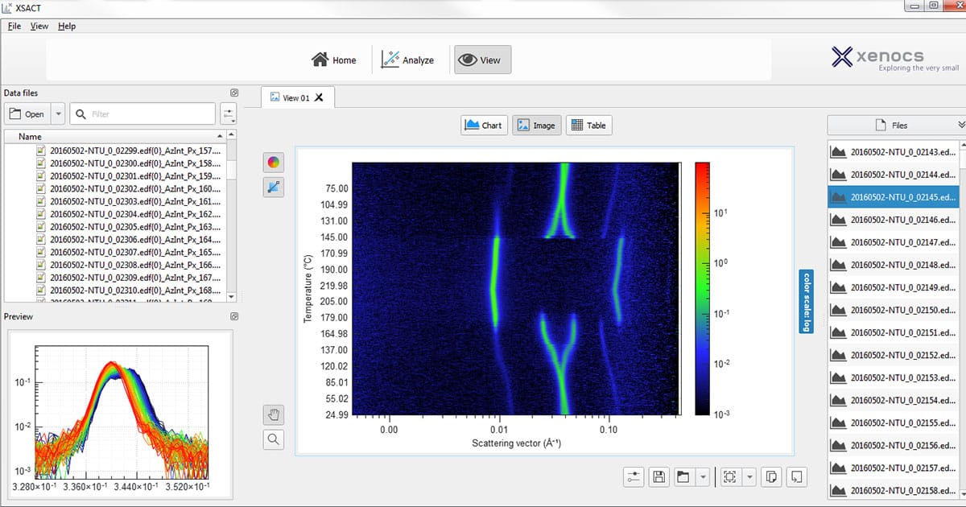Viewport: 966px width, 507px height.
Task: Select the line profile tool
Action: click(274, 187)
